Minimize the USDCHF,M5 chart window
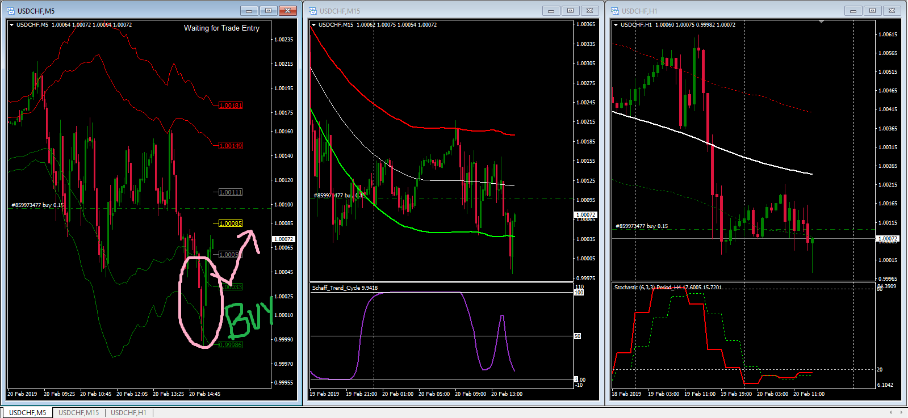Screen dimensions: 908x418 coord(249,11)
